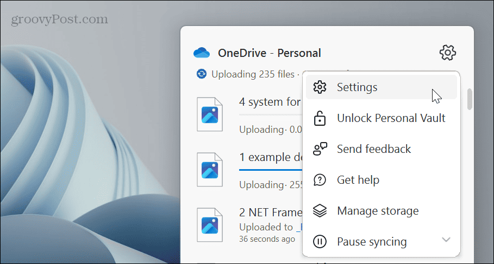Select the Settings menu label

click(x=357, y=87)
